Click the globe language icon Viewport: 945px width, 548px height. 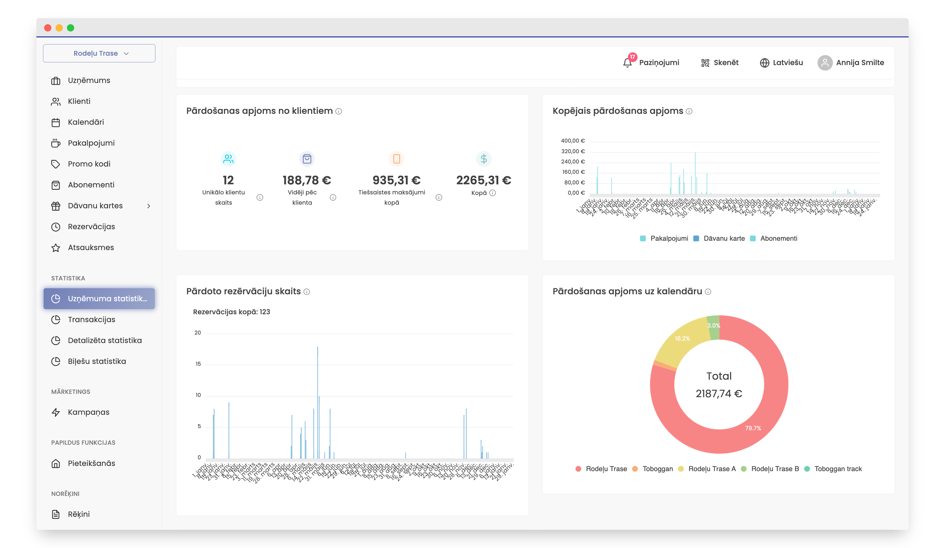pyautogui.click(x=764, y=63)
